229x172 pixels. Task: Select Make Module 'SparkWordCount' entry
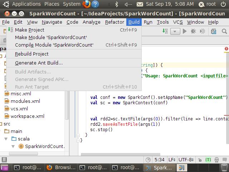click(x=74, y=37)
